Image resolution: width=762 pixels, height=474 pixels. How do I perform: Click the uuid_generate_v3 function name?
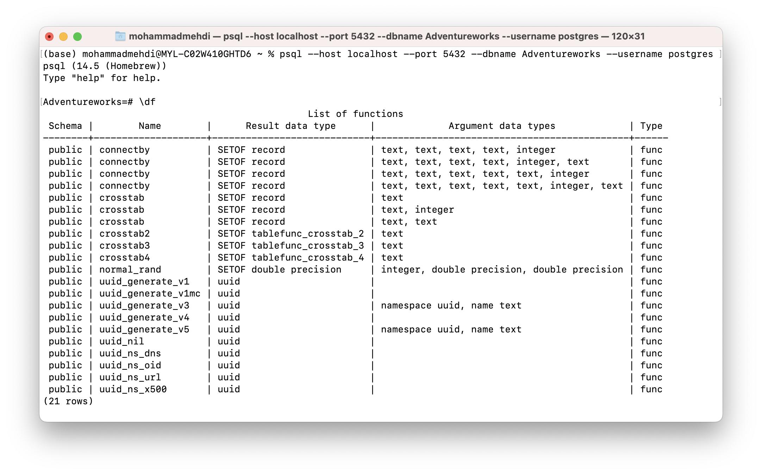(144, 306)
